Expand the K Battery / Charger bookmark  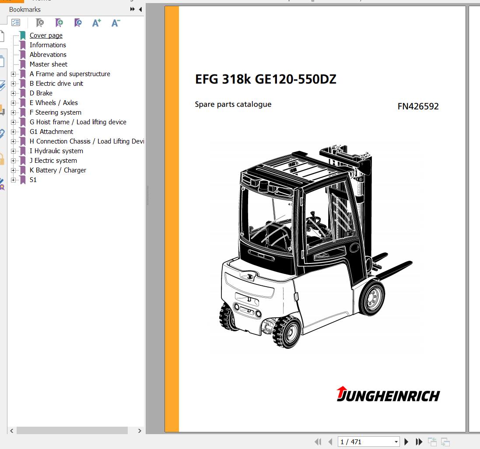tap(13, 170)
